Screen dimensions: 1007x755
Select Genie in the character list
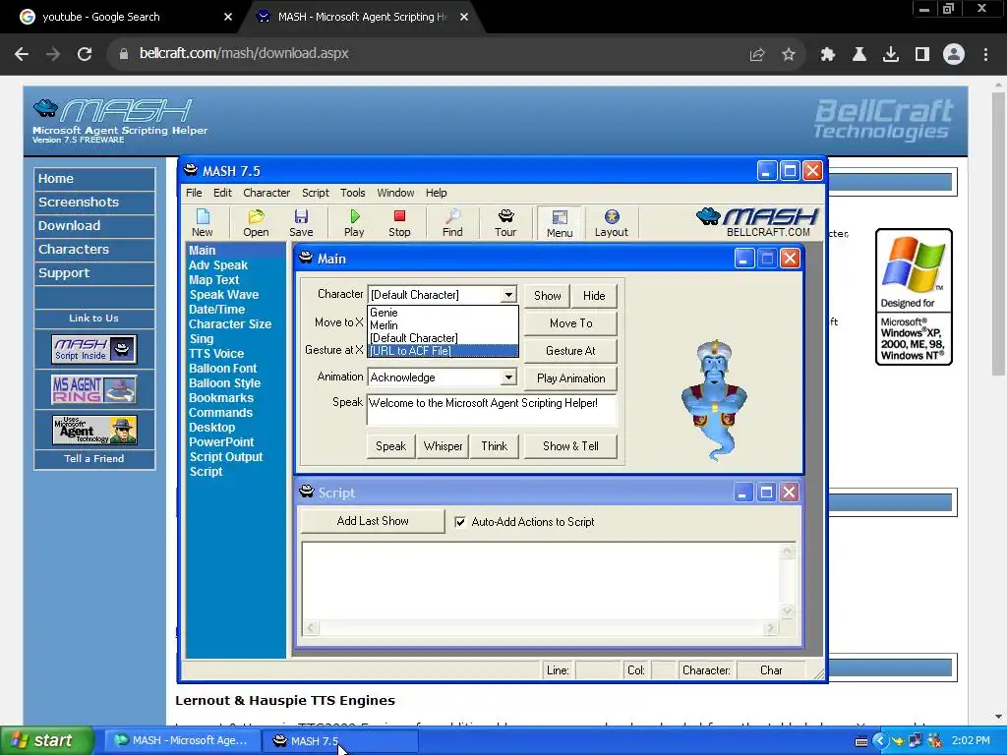[443, 313]
